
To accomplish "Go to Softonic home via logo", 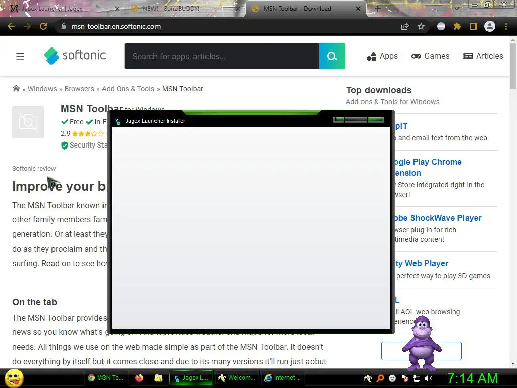I will [75, 56].
